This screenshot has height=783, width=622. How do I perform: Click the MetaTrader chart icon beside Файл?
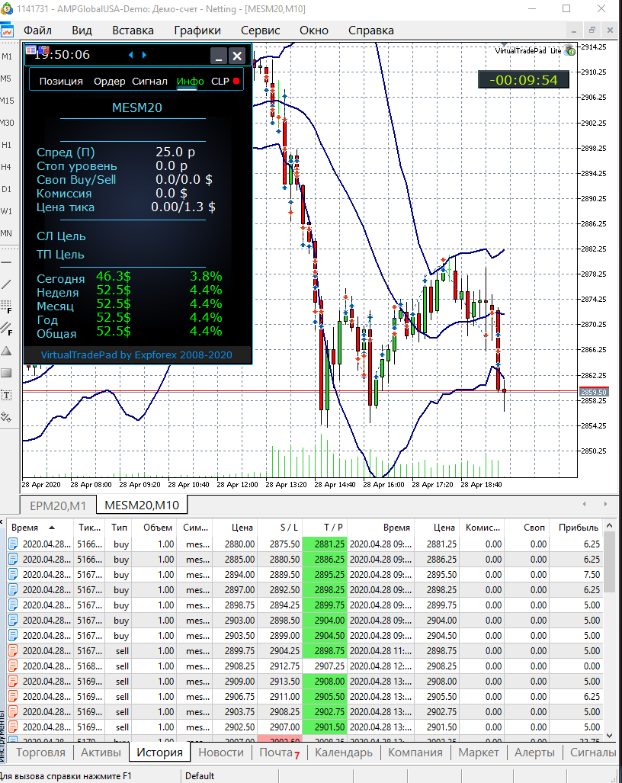(7, 30)
